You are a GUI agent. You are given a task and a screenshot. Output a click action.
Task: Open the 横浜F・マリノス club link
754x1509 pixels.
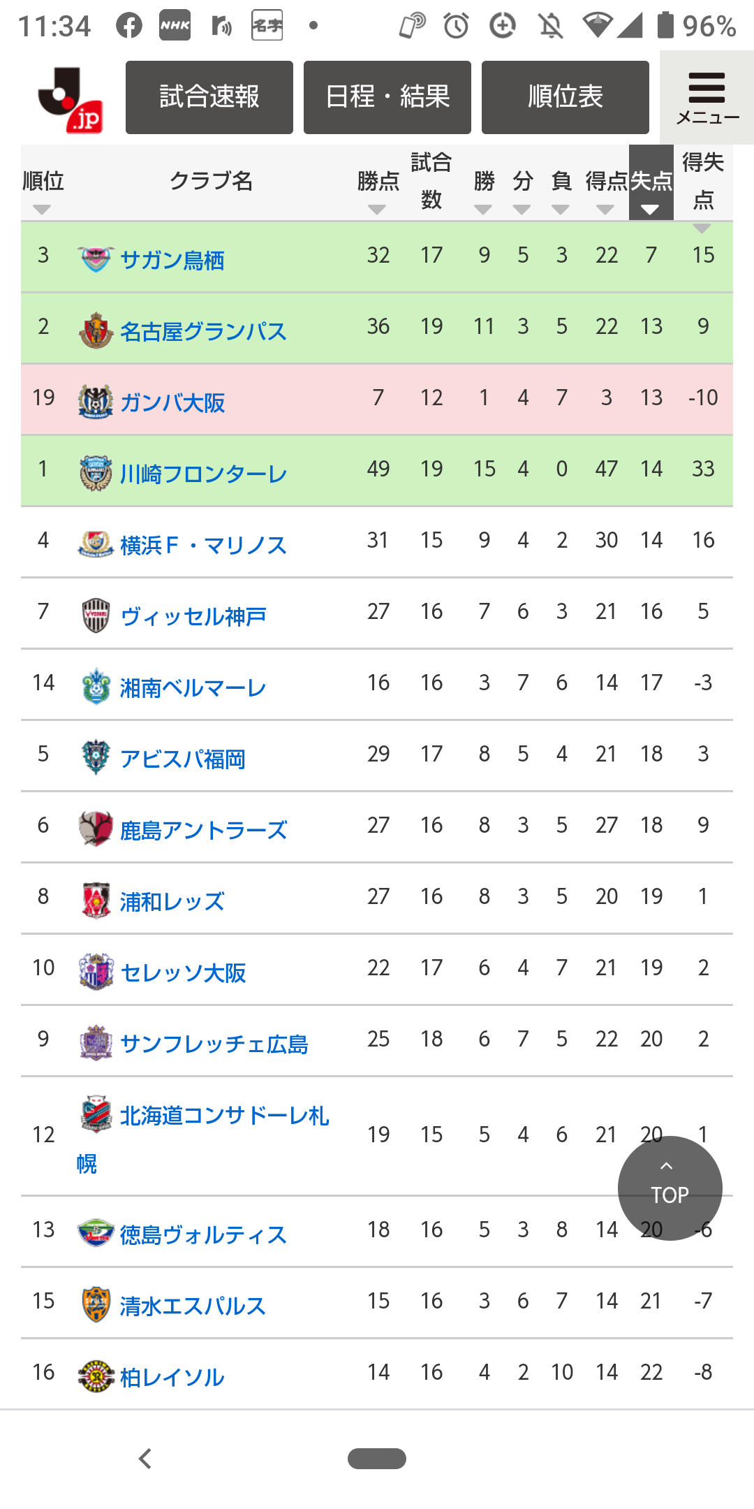click(203, 545)
